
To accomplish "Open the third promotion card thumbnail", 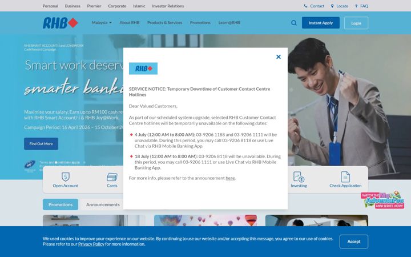I will [x=317, y=220].
